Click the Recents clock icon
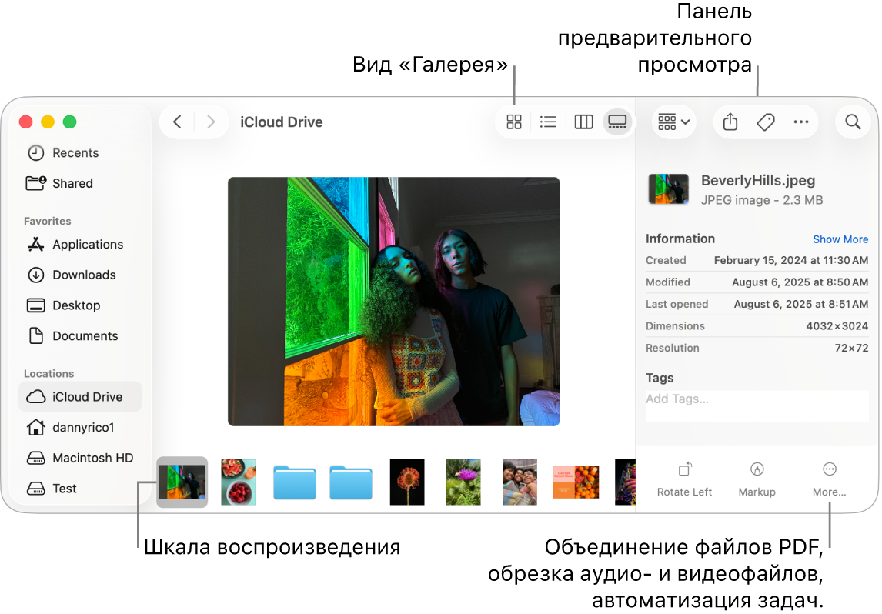 pos(36,153)
